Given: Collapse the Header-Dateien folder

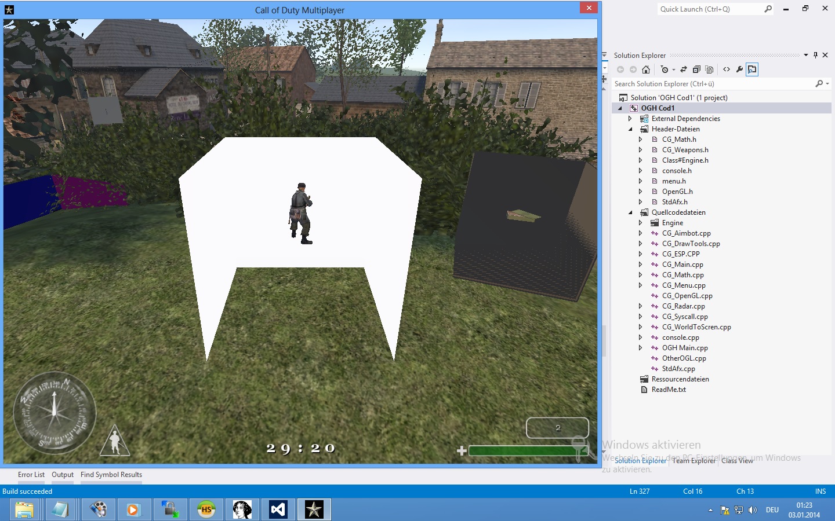Looking at the screenshot, I should pos(630,129).
